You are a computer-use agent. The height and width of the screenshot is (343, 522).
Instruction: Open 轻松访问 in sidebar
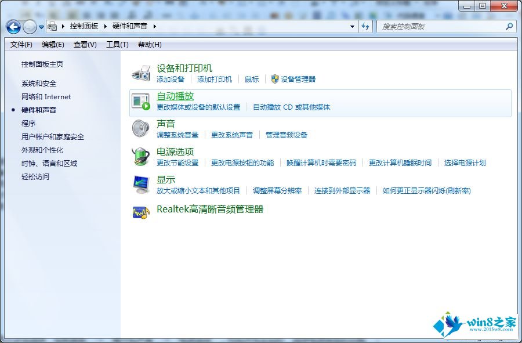pos(35,177)
